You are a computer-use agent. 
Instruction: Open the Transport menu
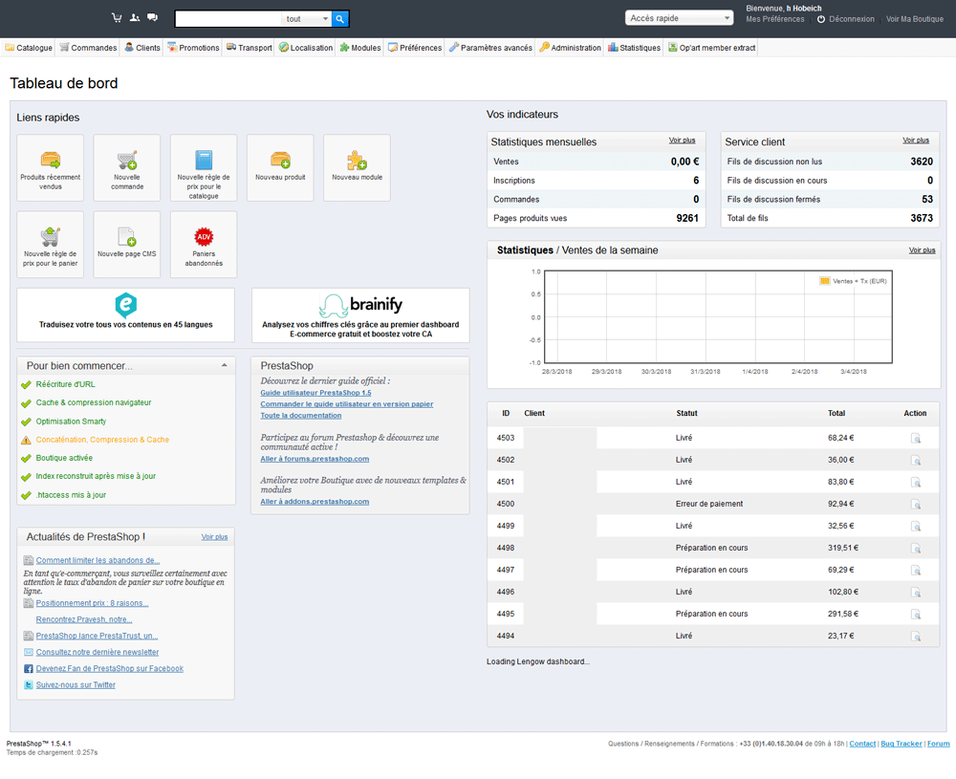click(x=249, y=48)
